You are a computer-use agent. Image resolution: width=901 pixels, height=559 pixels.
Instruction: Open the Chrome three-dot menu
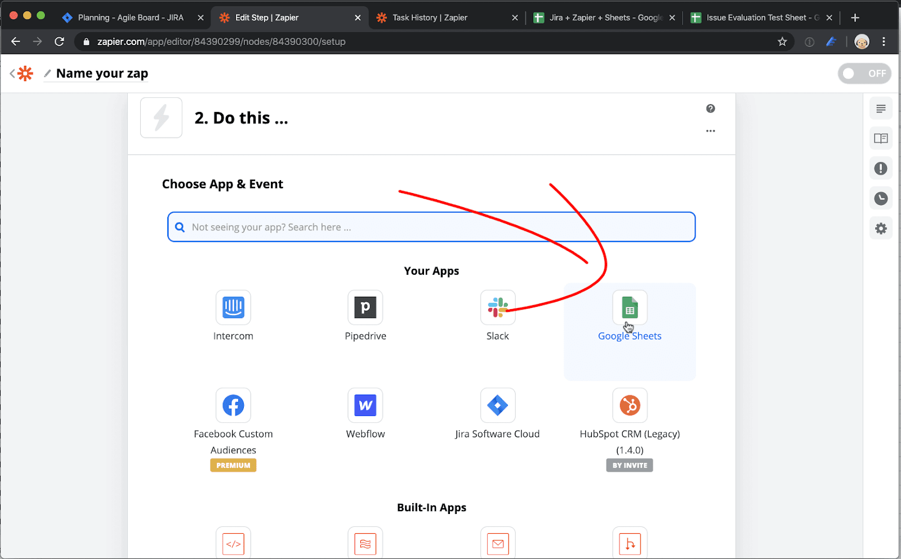884,42
